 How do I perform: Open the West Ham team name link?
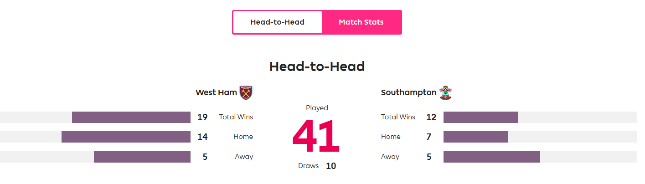point(216,92)
